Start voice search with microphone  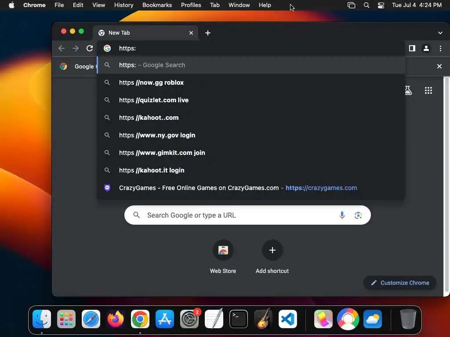point(342,215)
